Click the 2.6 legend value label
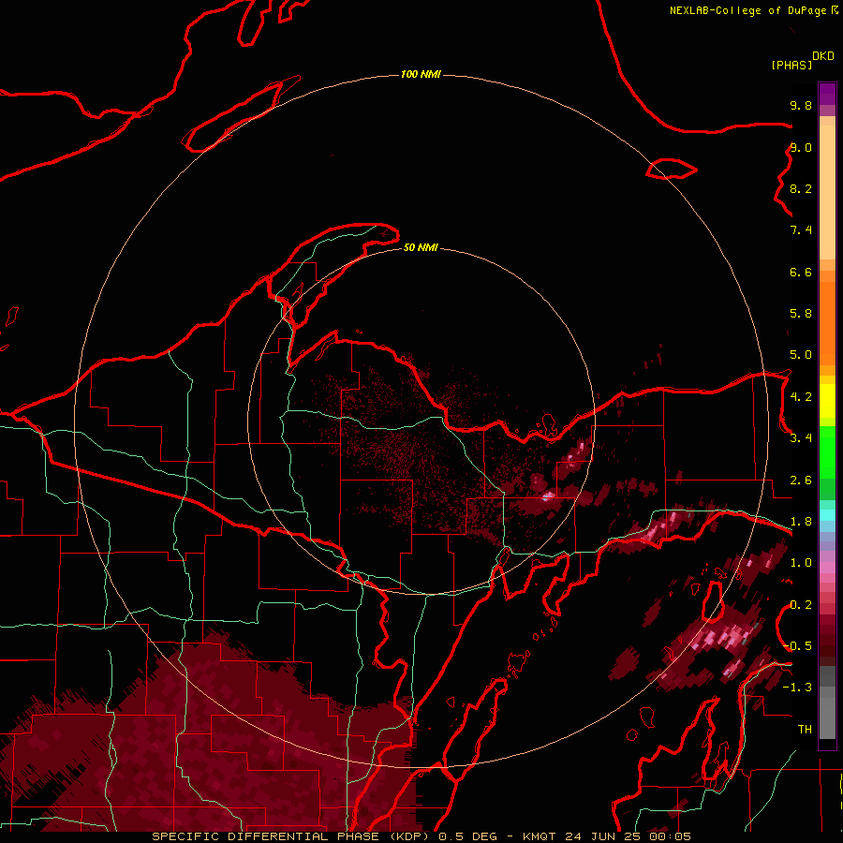This screenshot has width=843, height=843. 801,481
